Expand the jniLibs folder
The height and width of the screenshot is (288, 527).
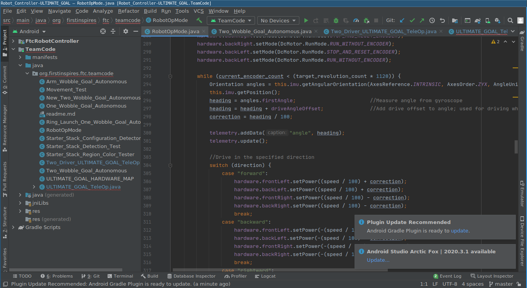tap(20, 203)
